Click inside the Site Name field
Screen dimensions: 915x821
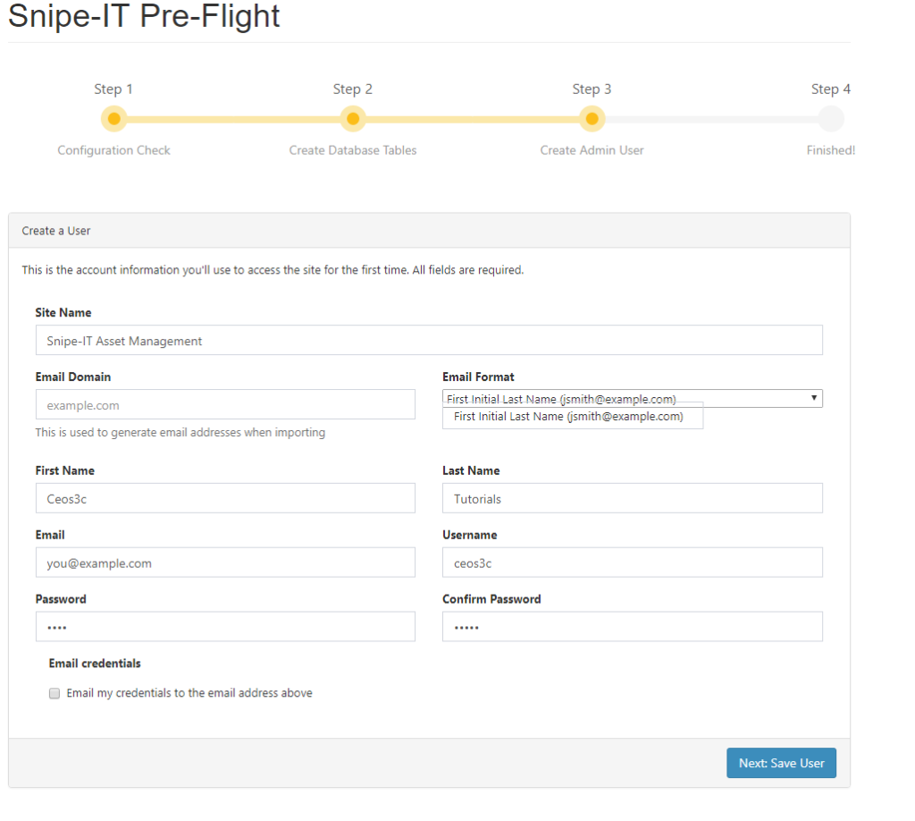point(429,340)
